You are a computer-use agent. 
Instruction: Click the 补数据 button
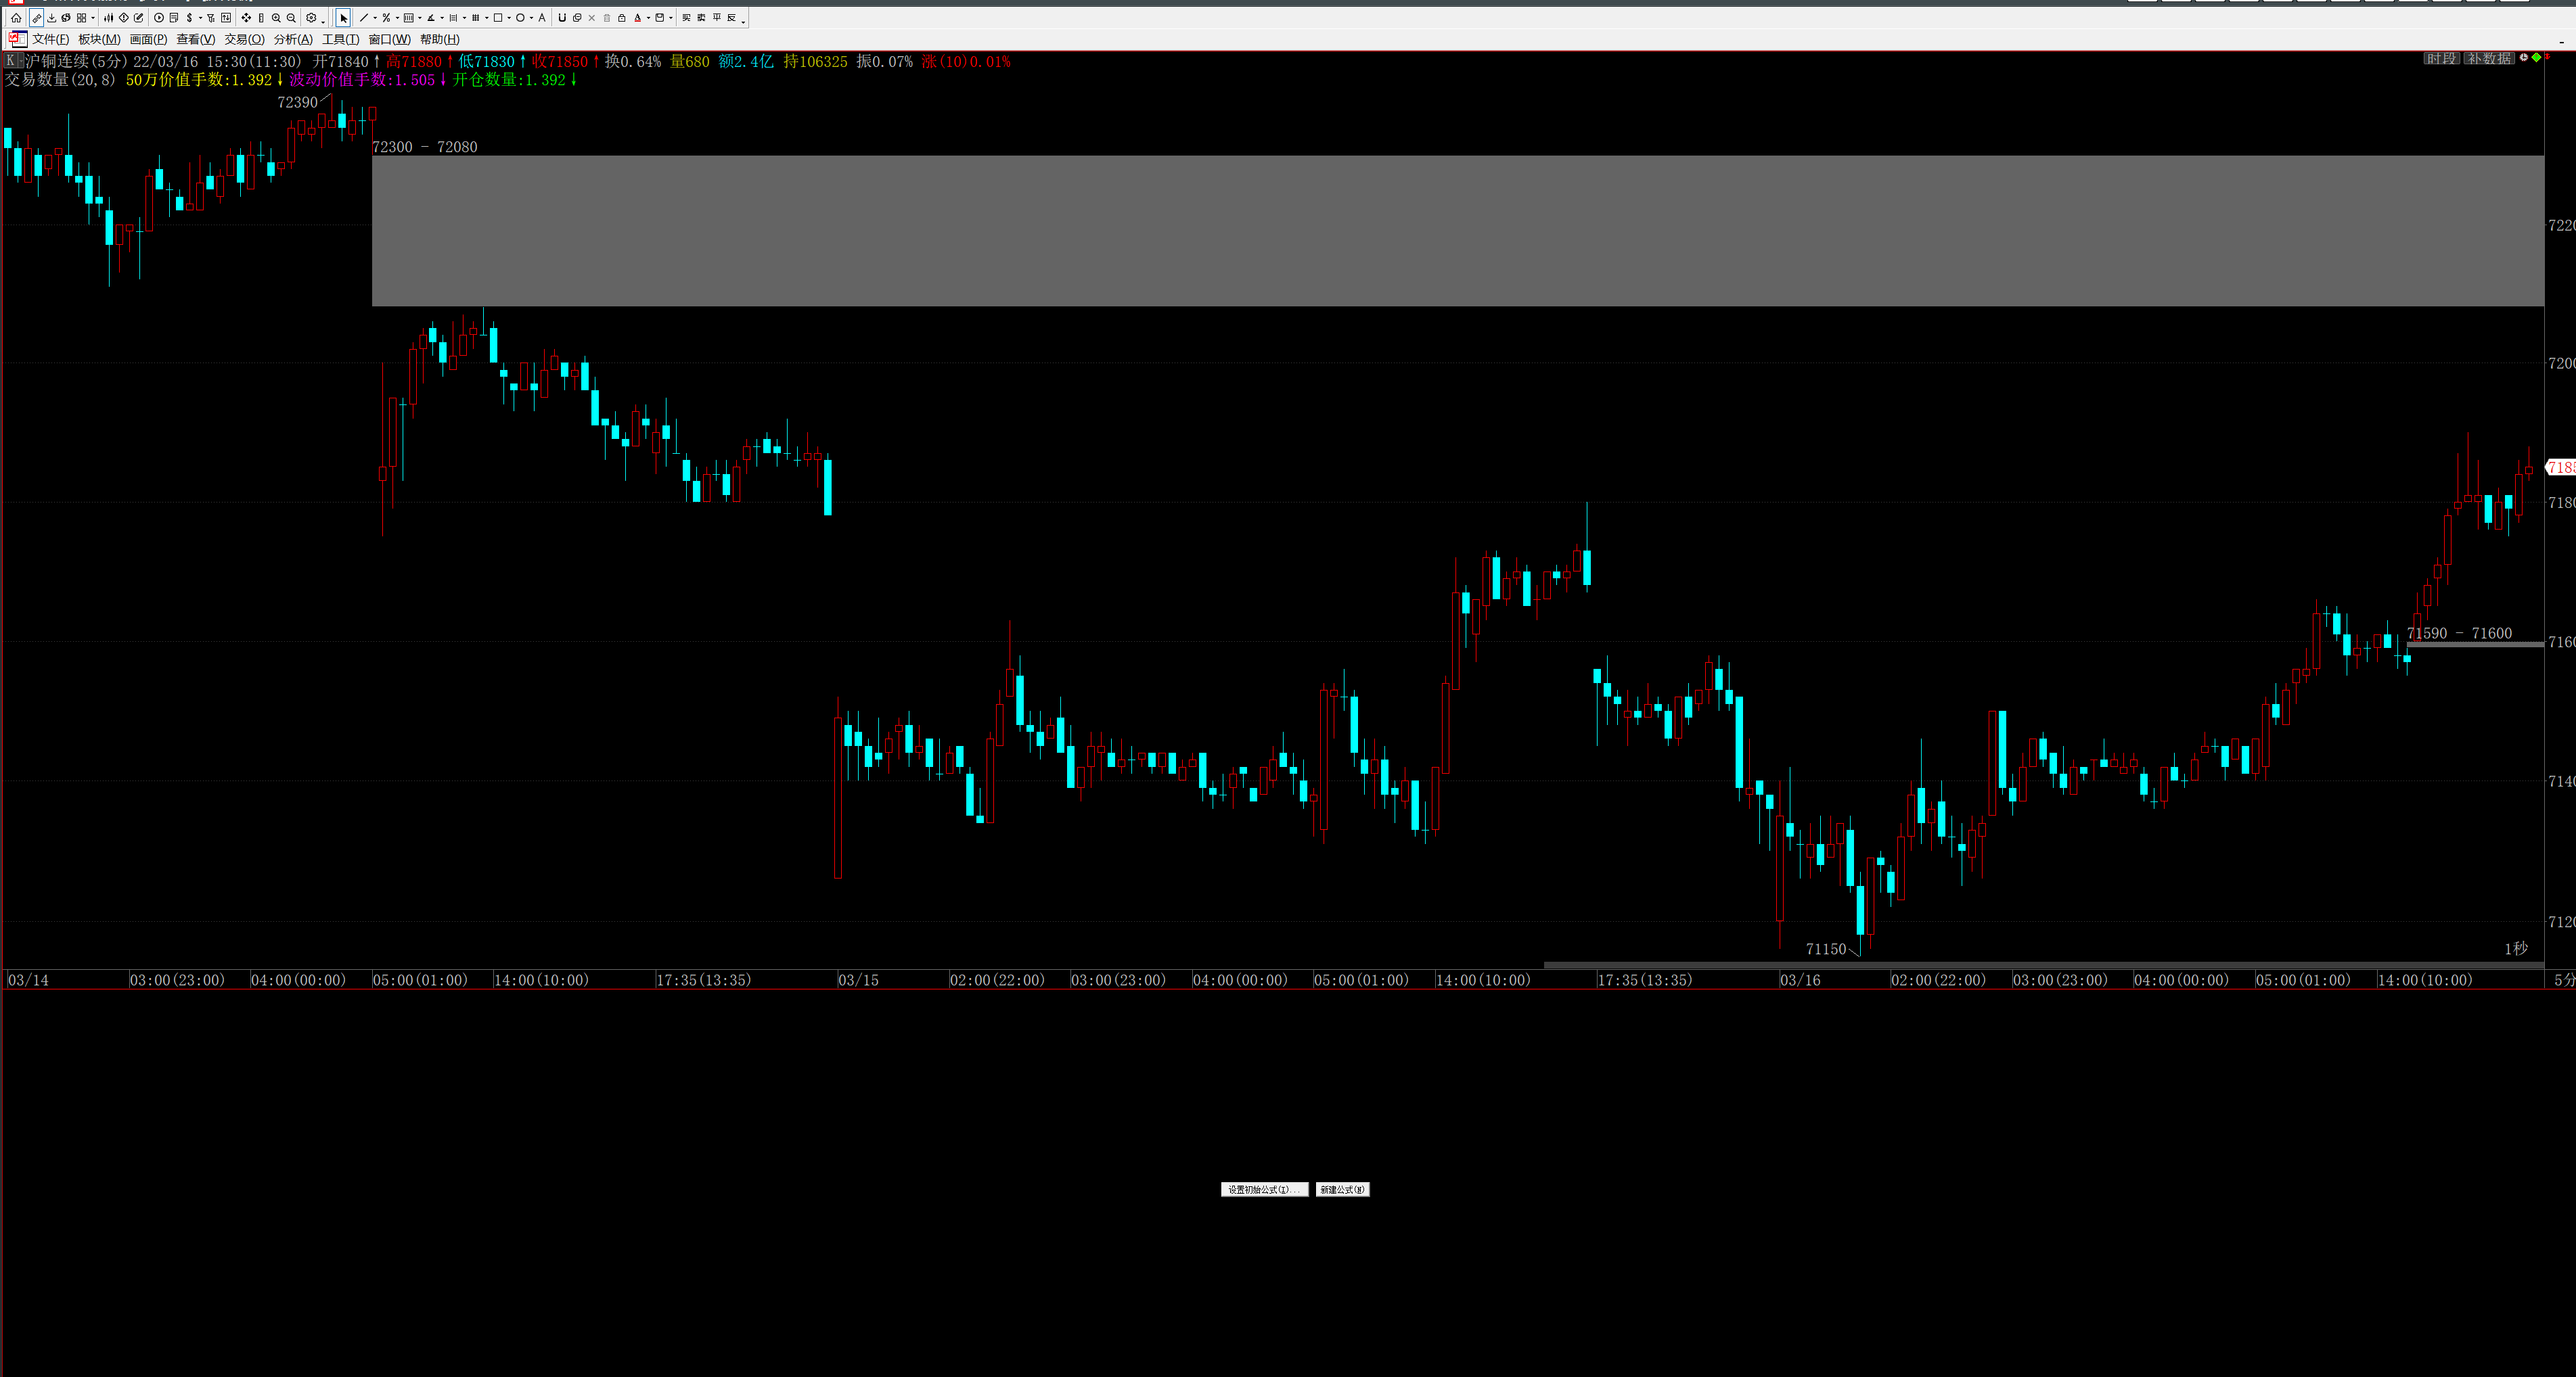(2489, 58)
